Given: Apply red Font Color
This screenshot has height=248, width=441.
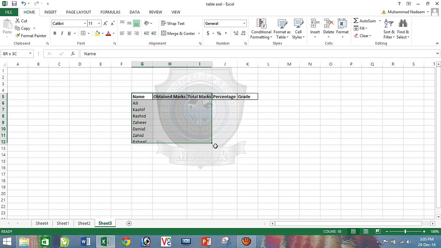Looking at the screenshot, I should coord(108,33).
